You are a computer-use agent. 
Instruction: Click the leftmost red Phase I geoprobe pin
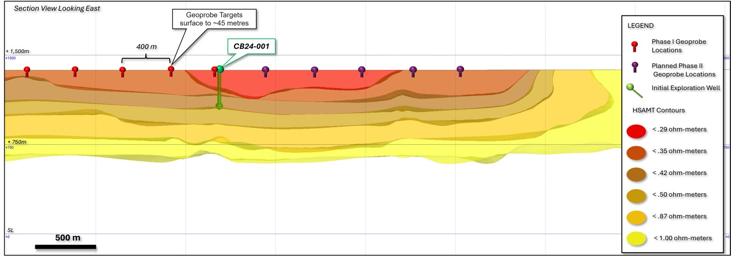point(27,70)
